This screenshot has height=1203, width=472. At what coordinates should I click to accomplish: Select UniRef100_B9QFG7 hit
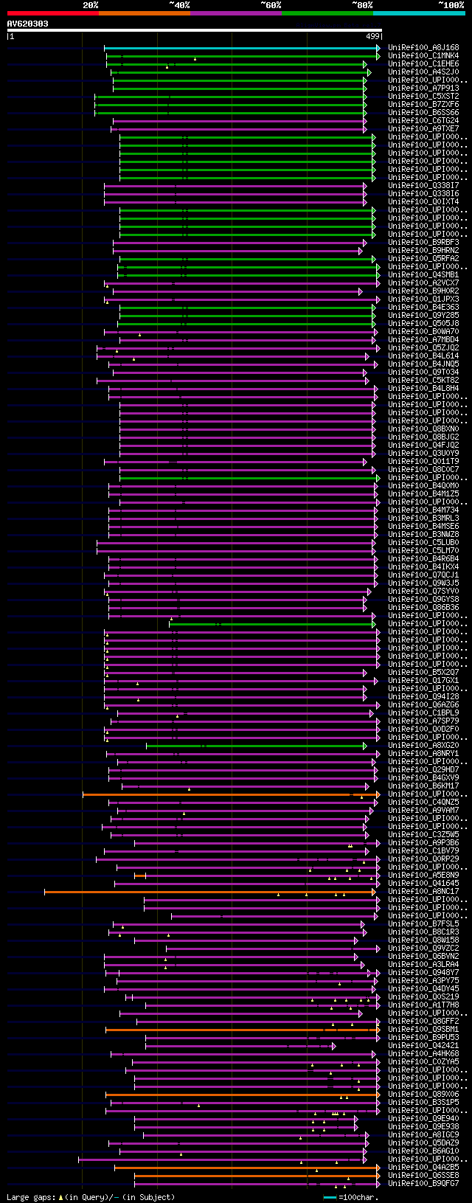(423, 1183)
